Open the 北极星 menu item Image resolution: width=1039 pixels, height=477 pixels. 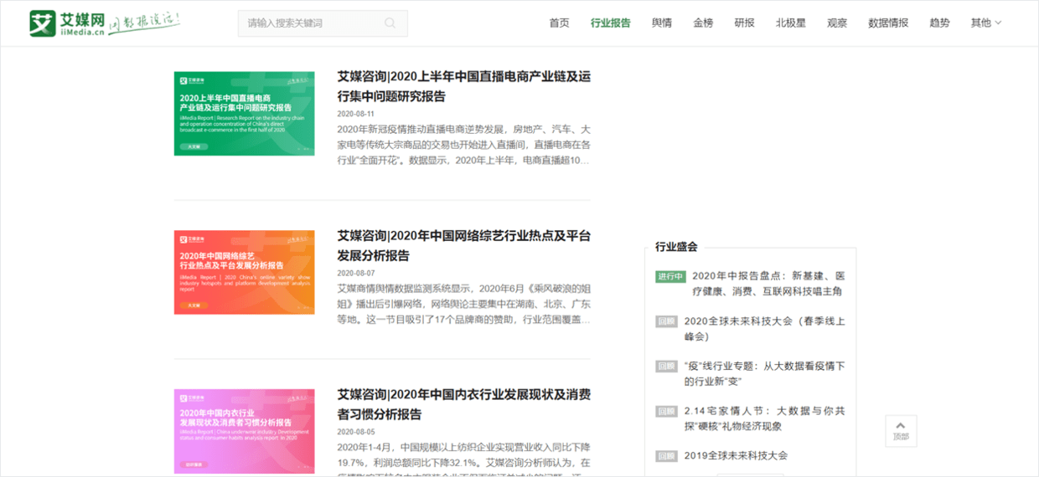791,23
